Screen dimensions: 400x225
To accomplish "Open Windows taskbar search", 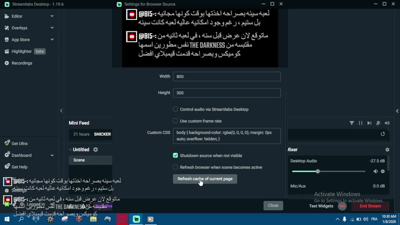I will point(21,219).
